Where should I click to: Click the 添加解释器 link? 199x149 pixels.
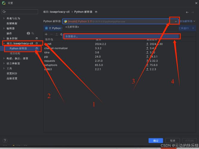(x=188, y=21)
